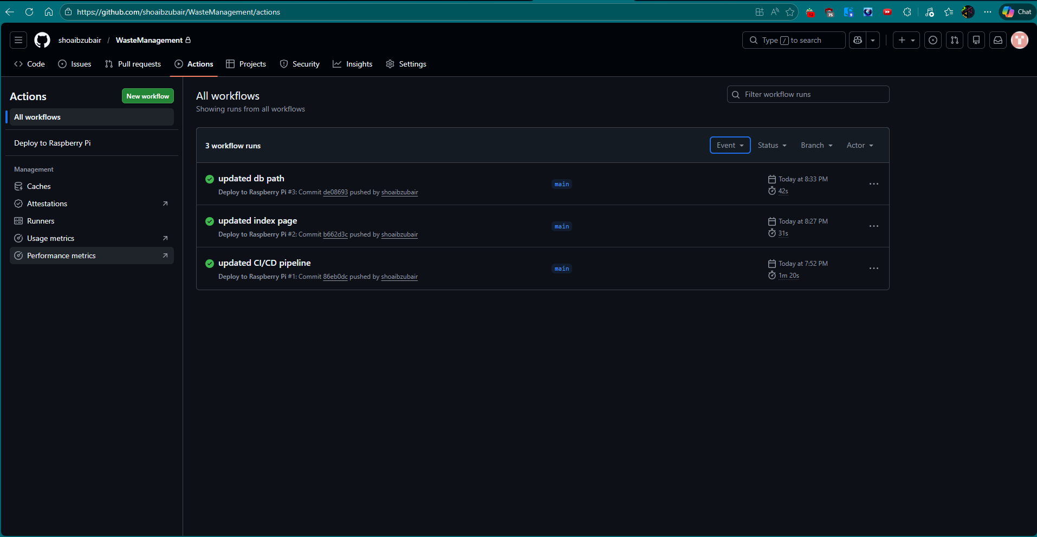Screen dimensions: 1037x537
Task: Open the browser Copilot Chat button
Action: 1017,12
